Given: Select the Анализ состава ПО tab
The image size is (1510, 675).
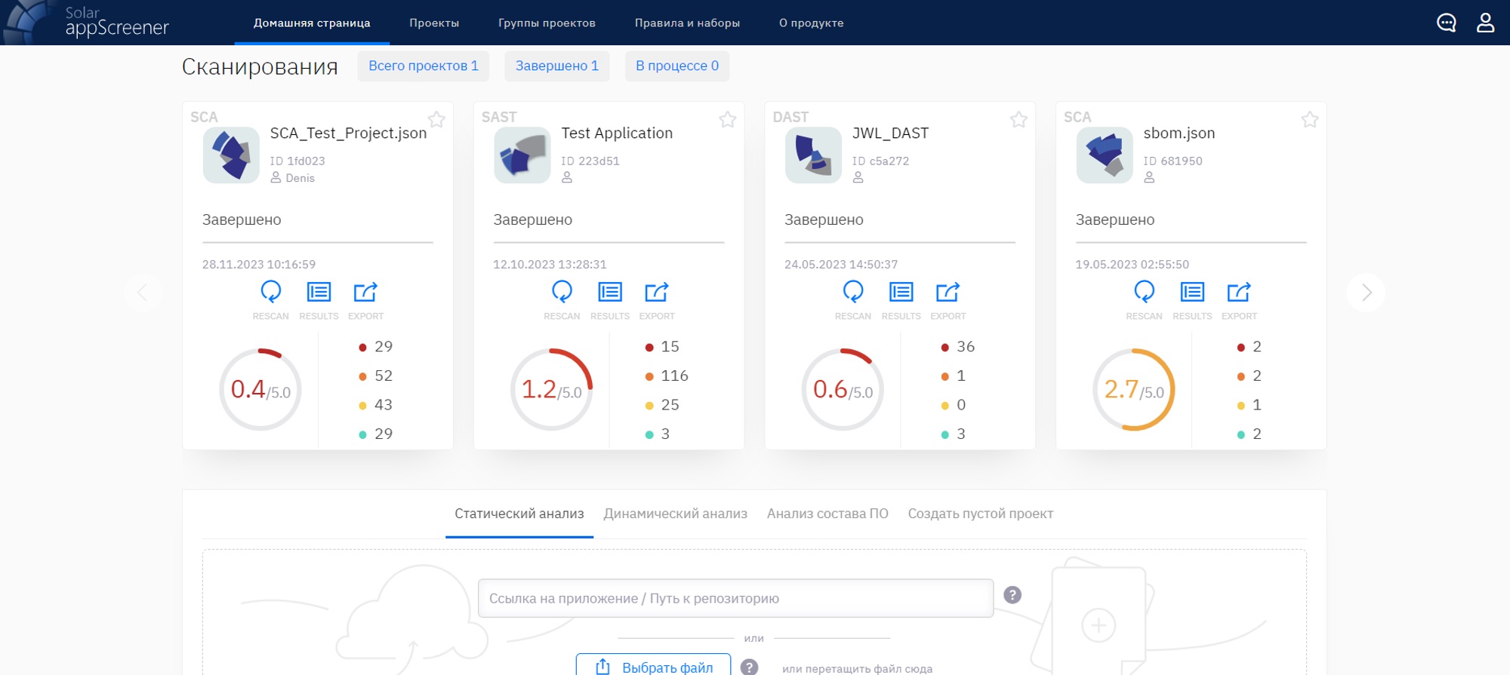Looking at the screenshot, I should 827,514.
